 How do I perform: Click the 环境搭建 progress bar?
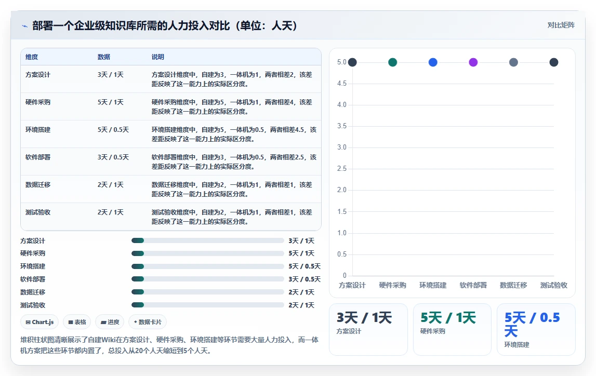click(207, 266)
